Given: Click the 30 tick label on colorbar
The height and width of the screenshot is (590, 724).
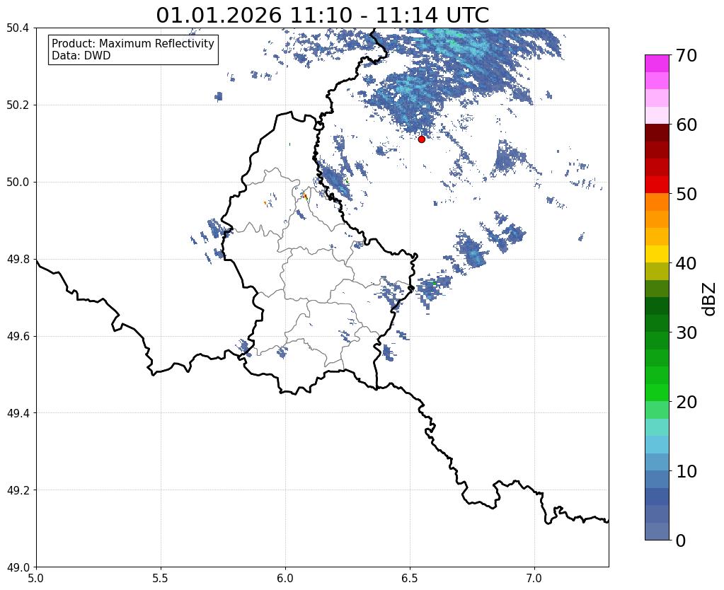Looking at the screenshot, I should point(686,332).
